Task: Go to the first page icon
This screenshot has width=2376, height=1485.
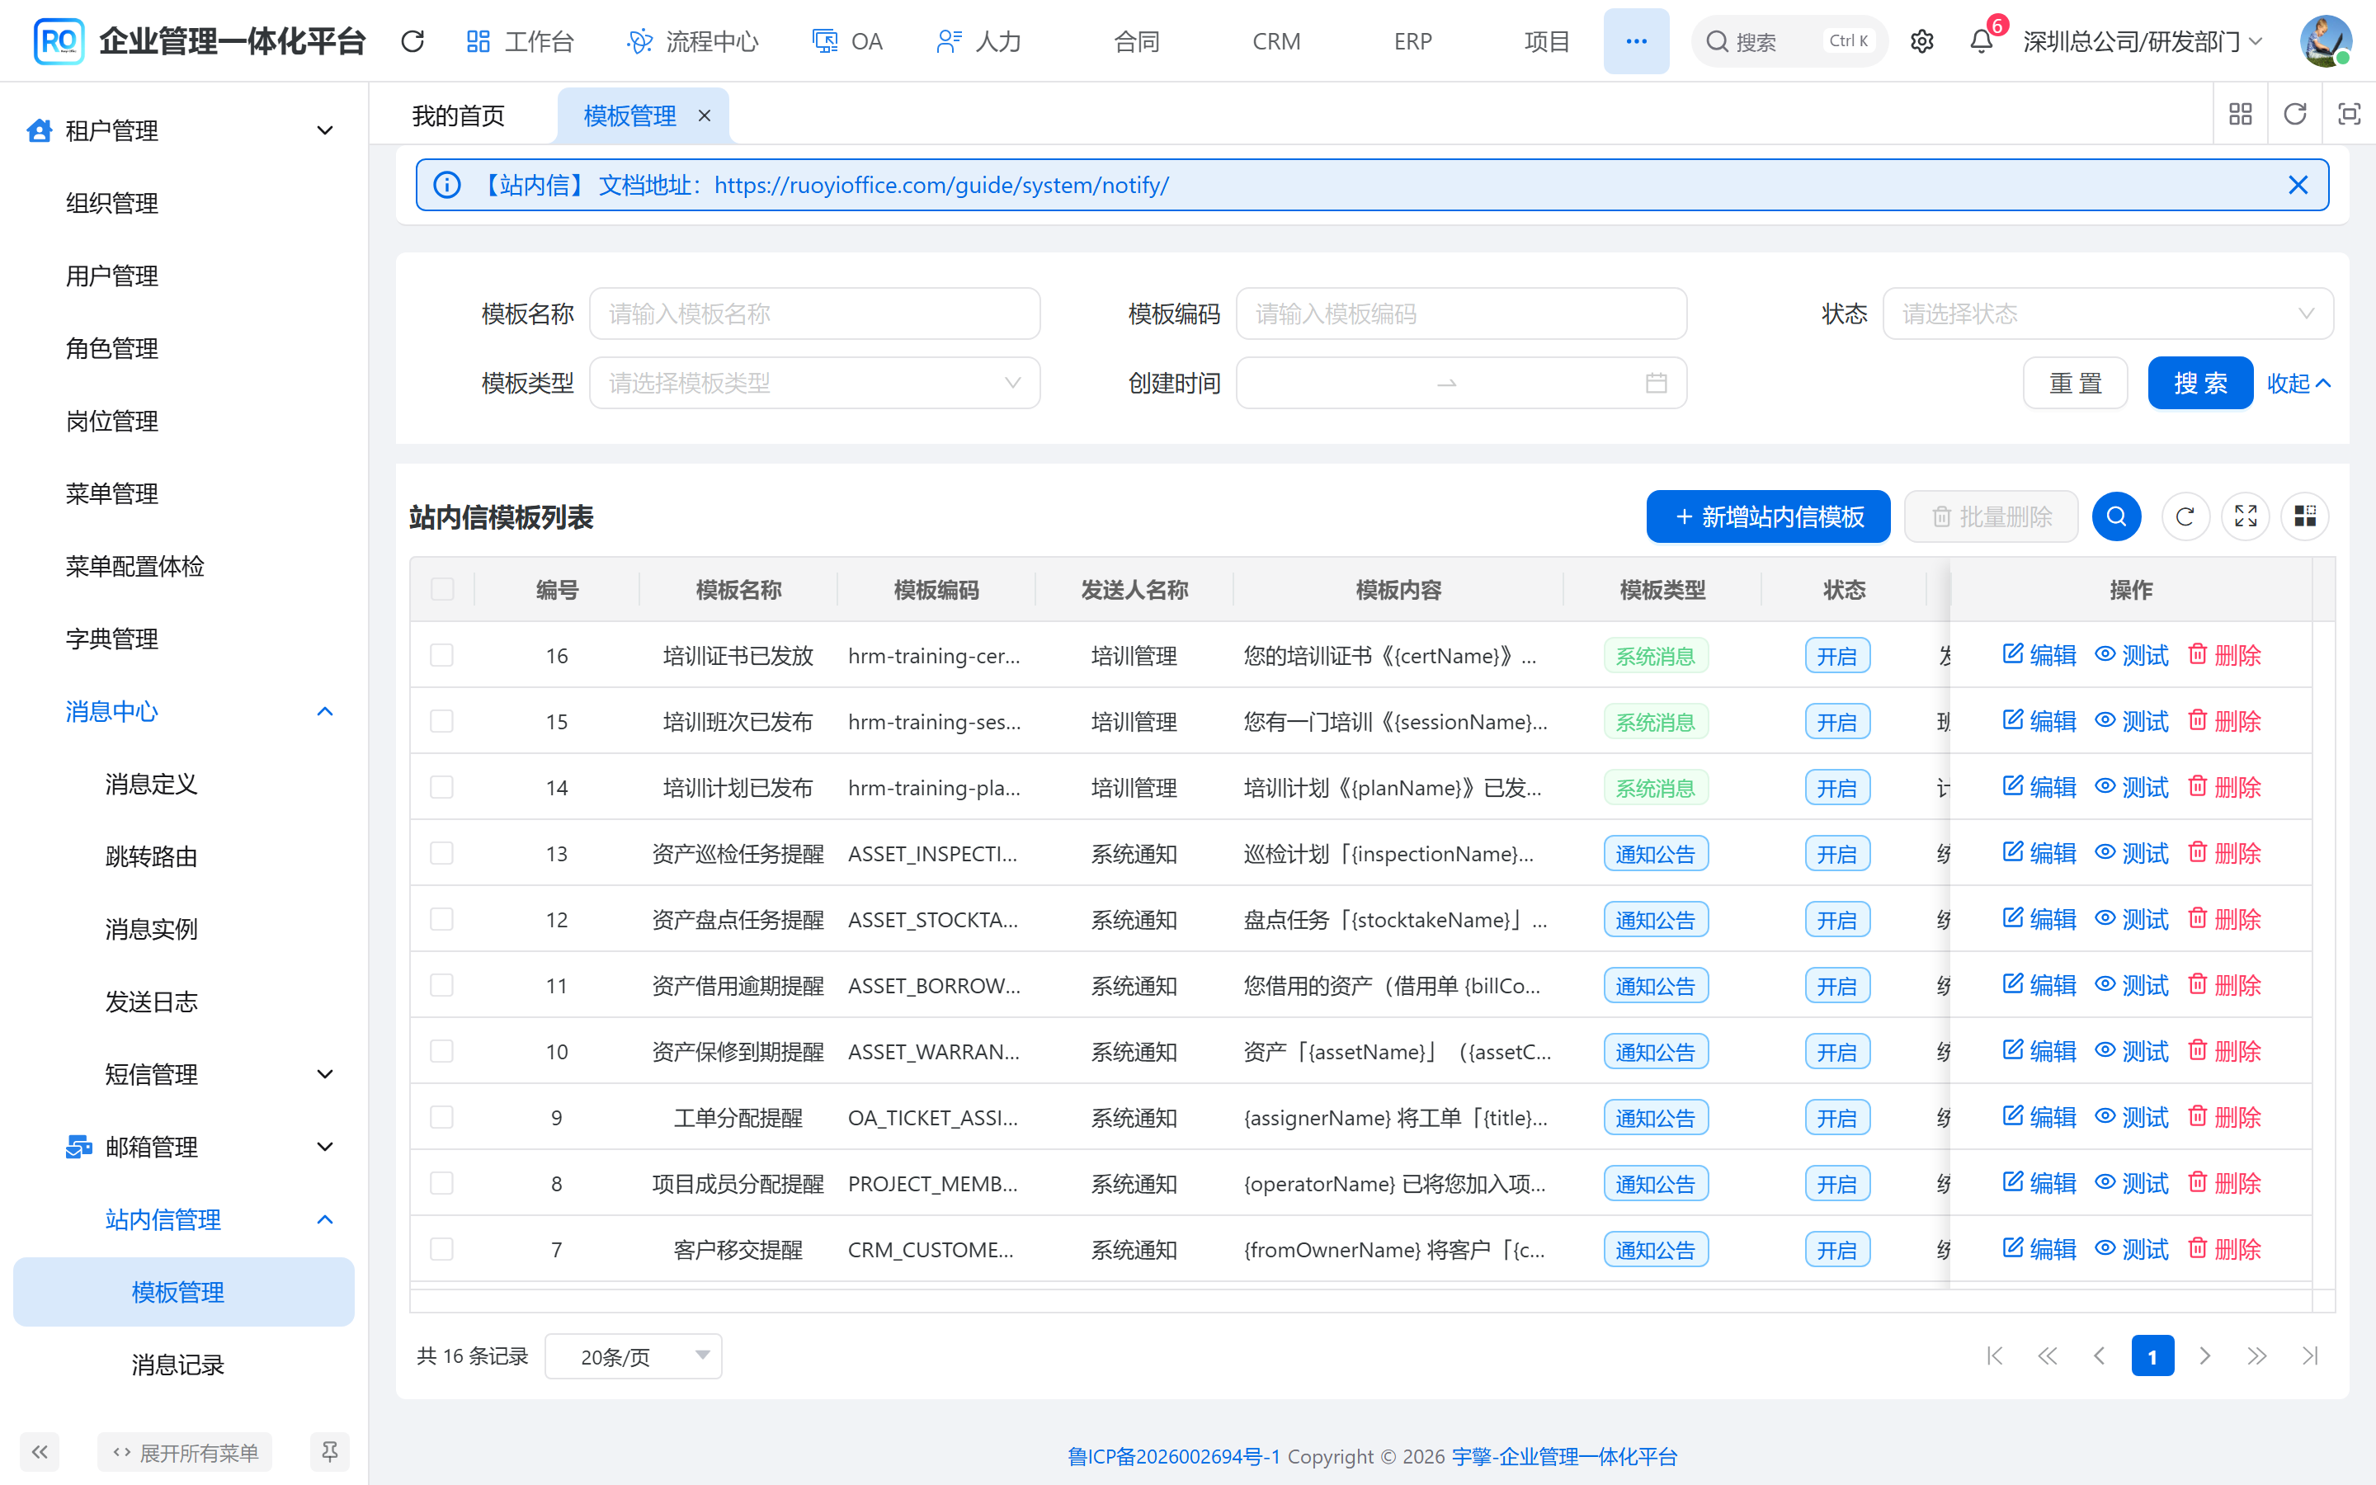Action: pyautogui.click(x=1994, y=1356)
